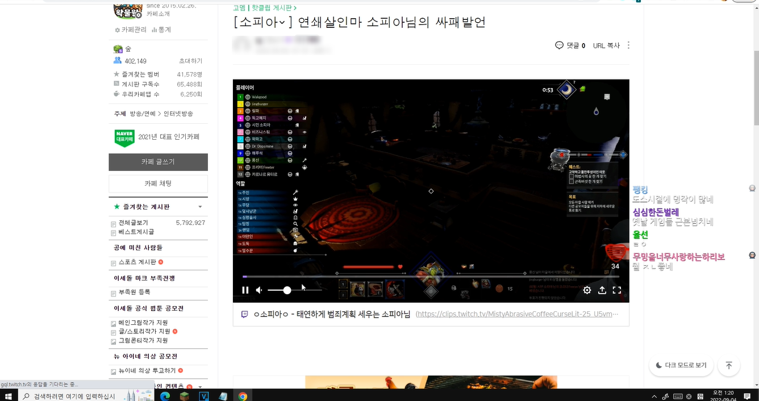Open 글/스토리작가 지원 board

pos(144,331)
